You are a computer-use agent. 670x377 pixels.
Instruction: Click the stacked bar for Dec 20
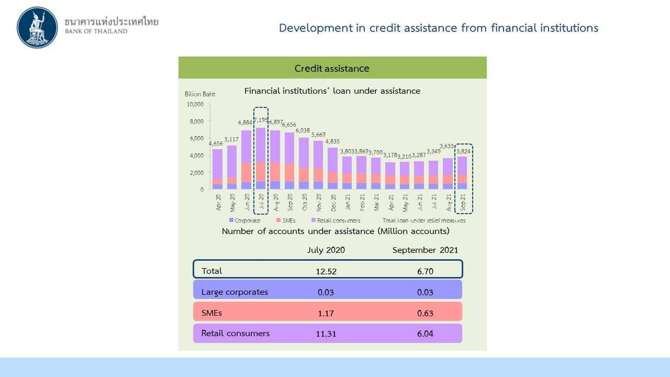tap(332, 168)
